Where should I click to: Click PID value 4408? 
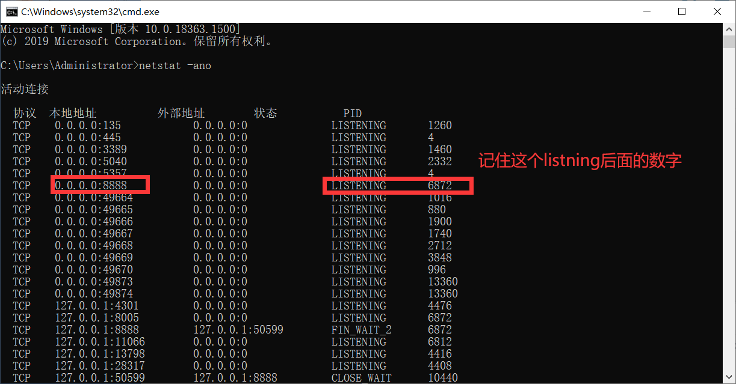[x=440, y=366]
